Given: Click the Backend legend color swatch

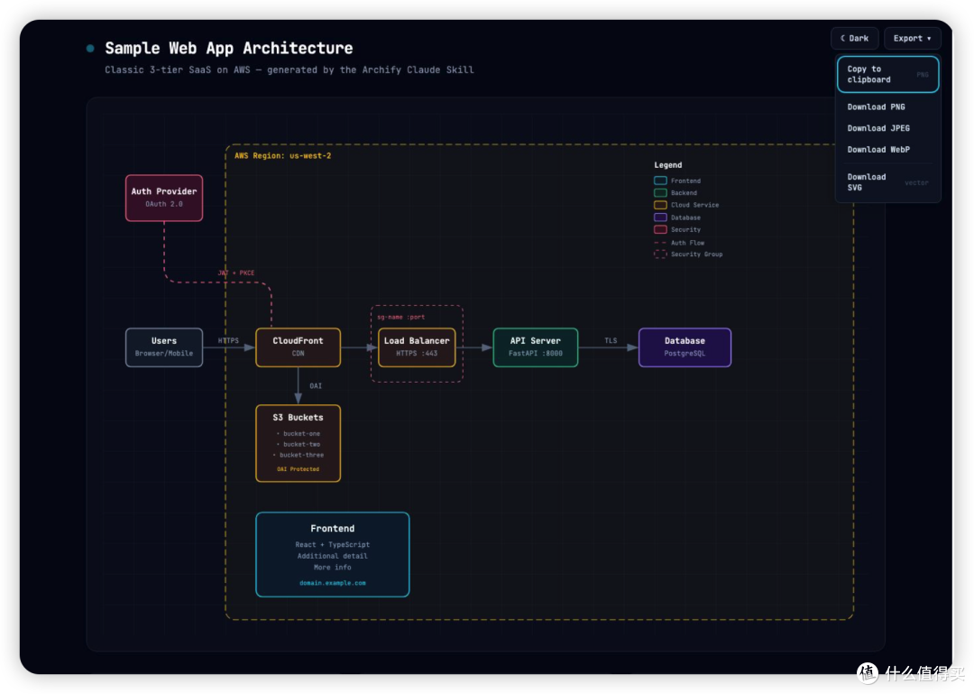Looking at the screenshot, I should [x=660, y=193].
